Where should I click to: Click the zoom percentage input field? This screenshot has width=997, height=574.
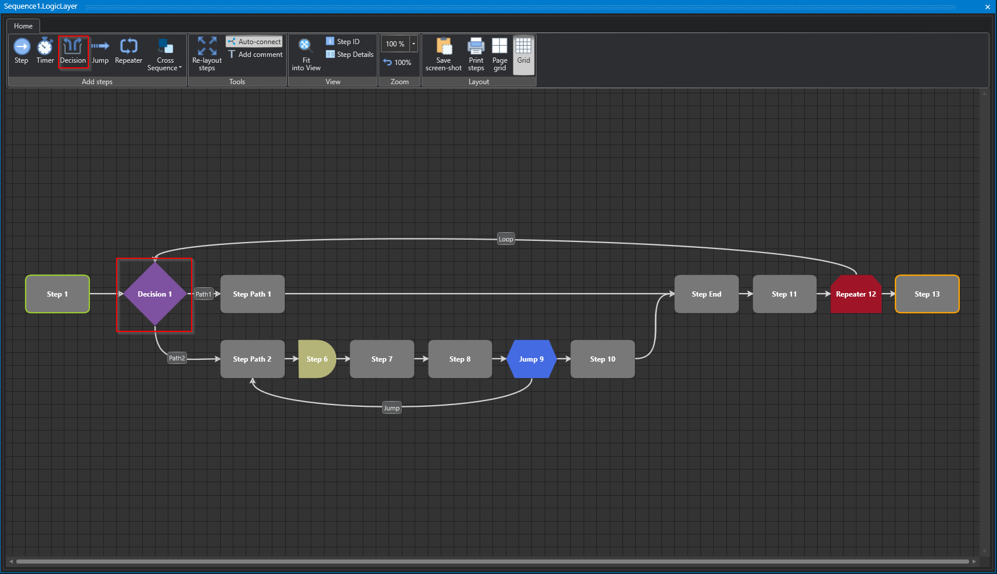click(395, 44)
